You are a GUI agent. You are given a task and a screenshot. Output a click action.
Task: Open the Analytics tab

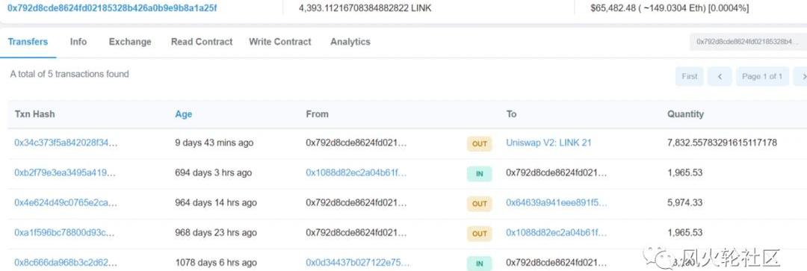(x=350, y=42)
